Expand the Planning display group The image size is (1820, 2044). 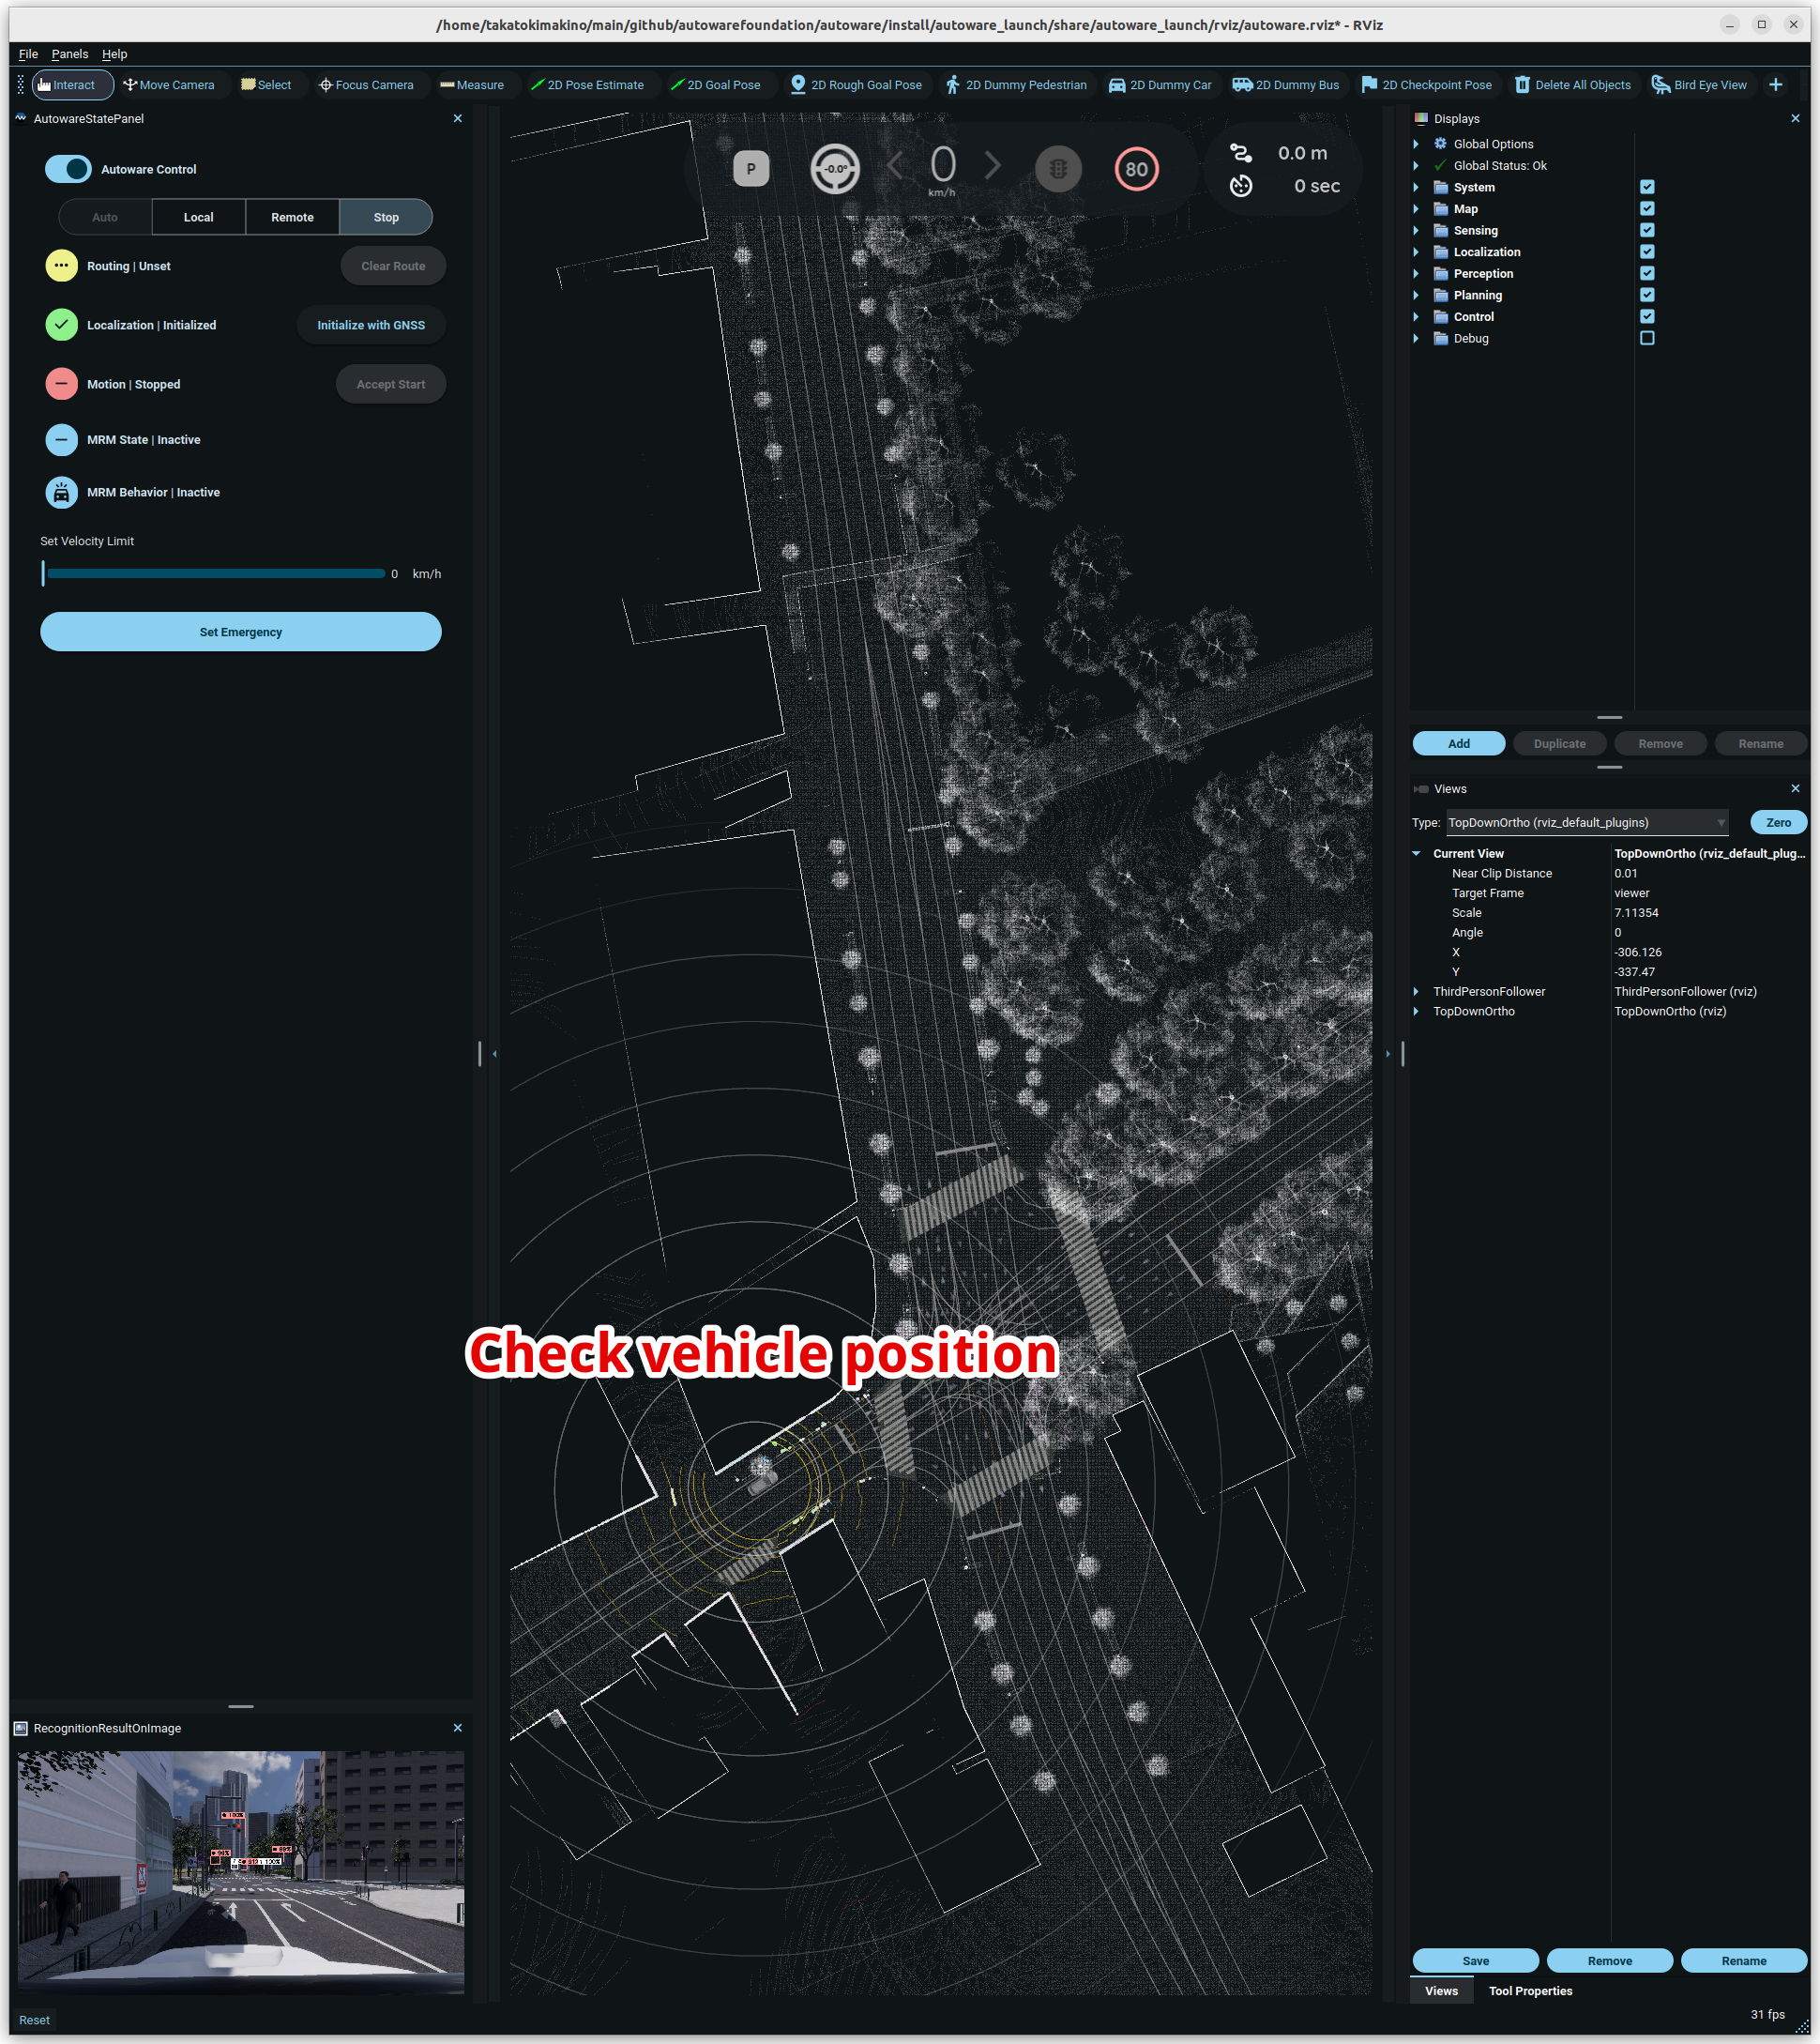[x=1416, y=295]
